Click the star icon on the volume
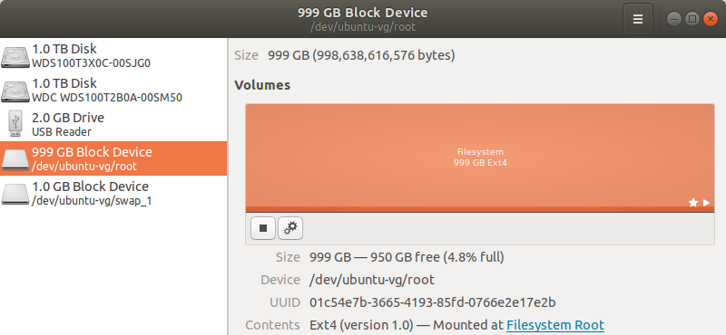Viewport: 726px width, 335px height. [x=693, y=203]
